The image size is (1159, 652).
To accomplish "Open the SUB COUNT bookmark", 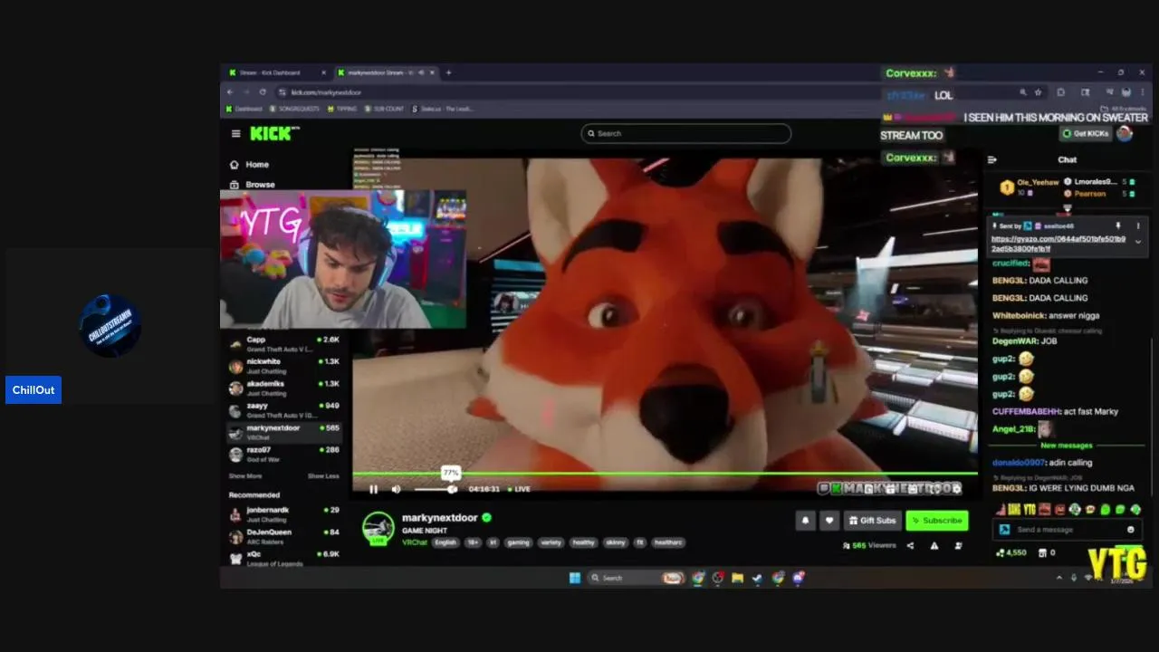I will pyautogui.click(x=384, y=109).
